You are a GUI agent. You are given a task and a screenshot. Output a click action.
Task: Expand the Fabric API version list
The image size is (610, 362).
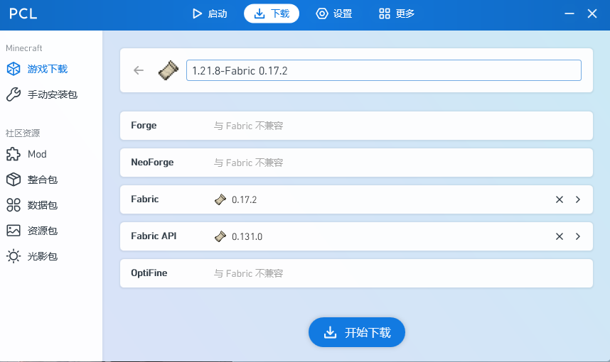pyautogui.click(x=578, y=236)
